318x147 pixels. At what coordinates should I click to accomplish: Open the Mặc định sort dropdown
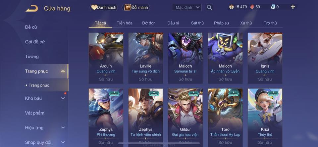click(x=186, y=8)
